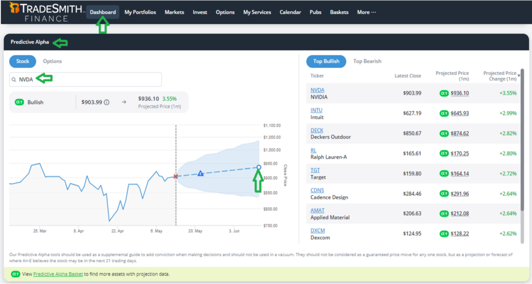This screenshot has height=284, width=532.
Task: Open My Portfolios in navigation bar
Action: 140,12
